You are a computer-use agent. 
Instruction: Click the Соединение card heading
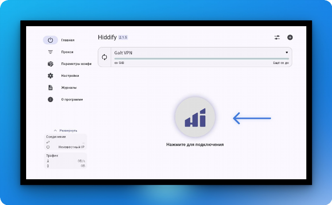[56, 137]
